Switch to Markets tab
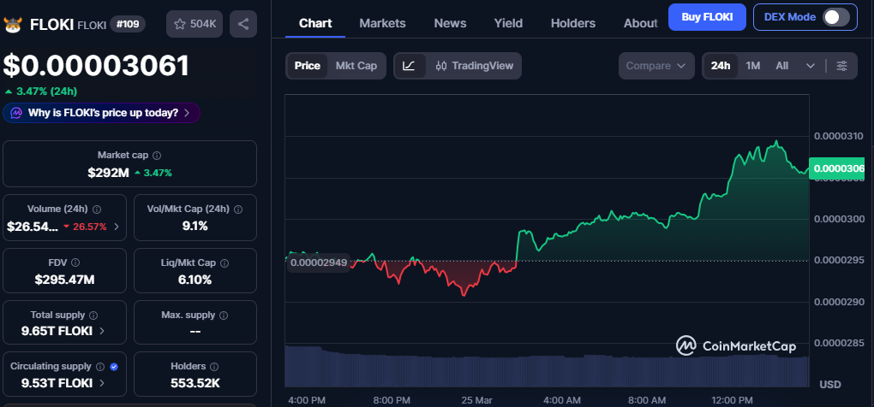874x407 pixels. click(x=382, y=23)
